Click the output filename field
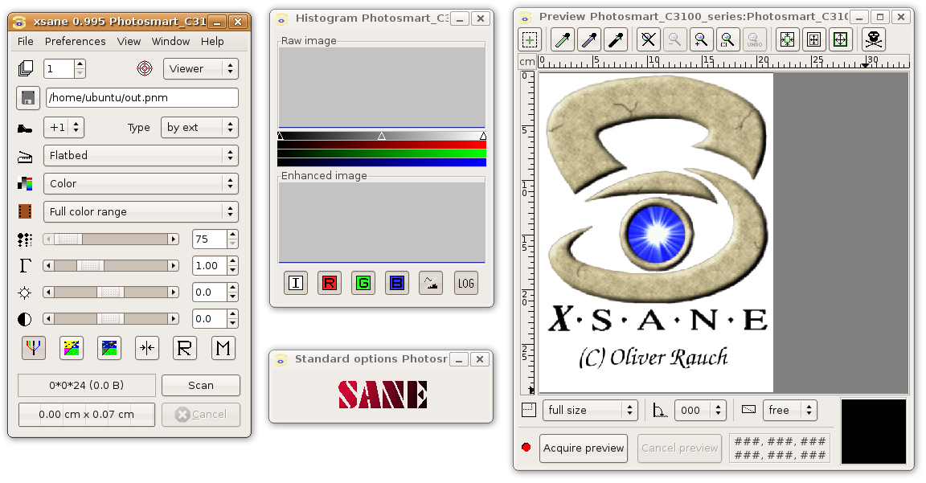Screen dimensions: 926x483 pos(141,97)
